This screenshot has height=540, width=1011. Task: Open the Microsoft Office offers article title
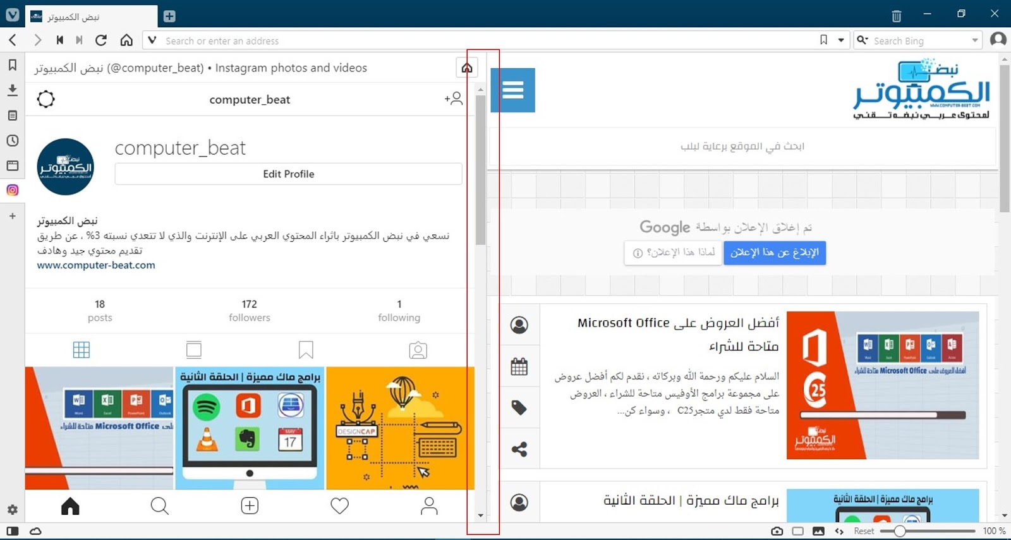coord(678,334)
